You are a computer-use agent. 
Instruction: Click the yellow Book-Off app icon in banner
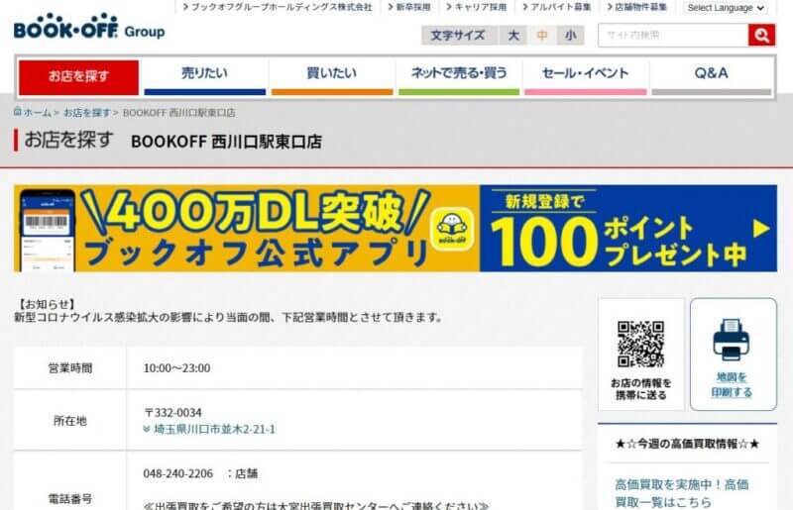point(452,229)
